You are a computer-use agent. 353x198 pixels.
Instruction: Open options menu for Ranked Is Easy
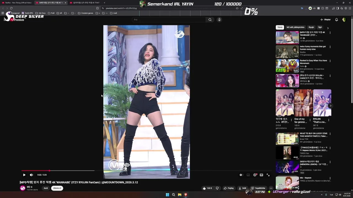[330, 61]
